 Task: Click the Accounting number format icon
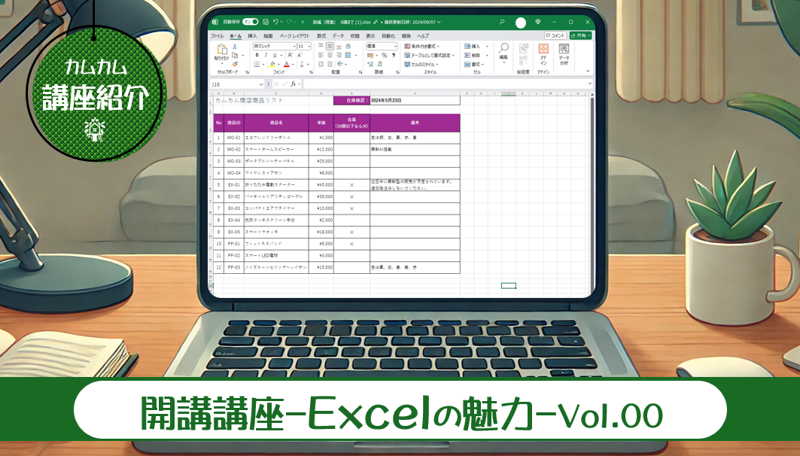[x=370, y=55]
